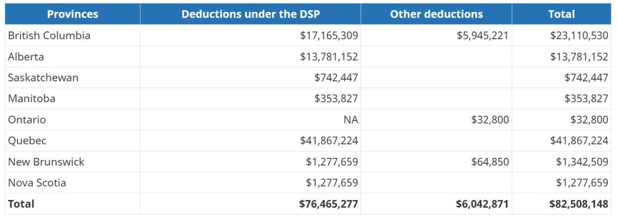Click British Columbia's other deductions $5,945,221
Viewport: 617px width, 217px height.
(482, 35)
